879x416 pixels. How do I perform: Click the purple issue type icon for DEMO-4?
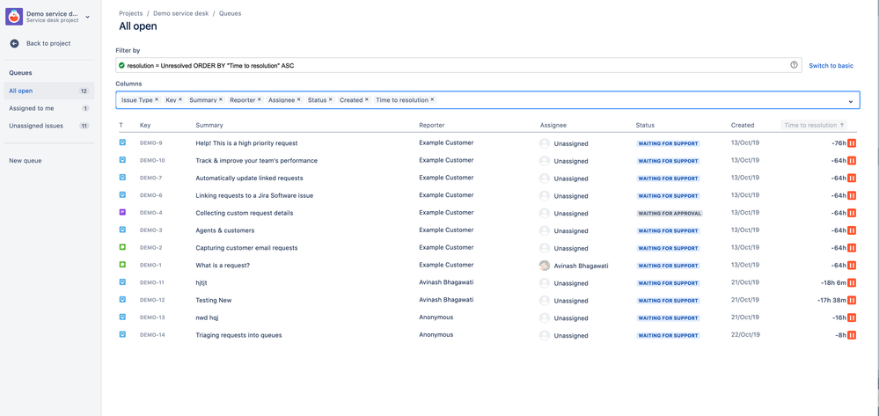122,213
